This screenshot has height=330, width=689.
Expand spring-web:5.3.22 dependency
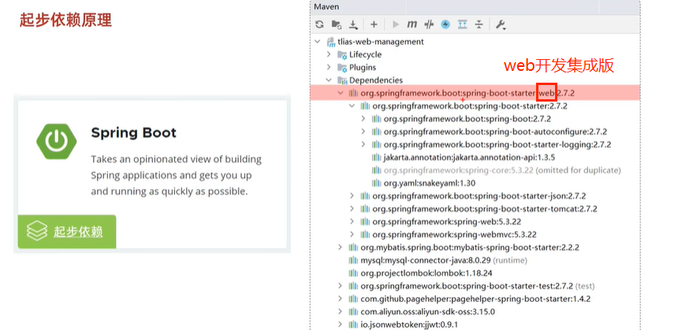[x=352, y=221]
